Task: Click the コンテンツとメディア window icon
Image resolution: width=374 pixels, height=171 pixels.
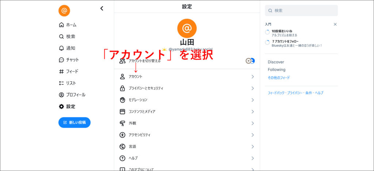Action: tap(122, 112)
